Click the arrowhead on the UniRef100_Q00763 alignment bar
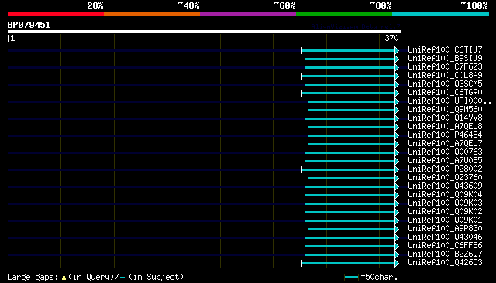Image resolution: width=496 pixels, height=283 pixels. click(x=397, y=152)
